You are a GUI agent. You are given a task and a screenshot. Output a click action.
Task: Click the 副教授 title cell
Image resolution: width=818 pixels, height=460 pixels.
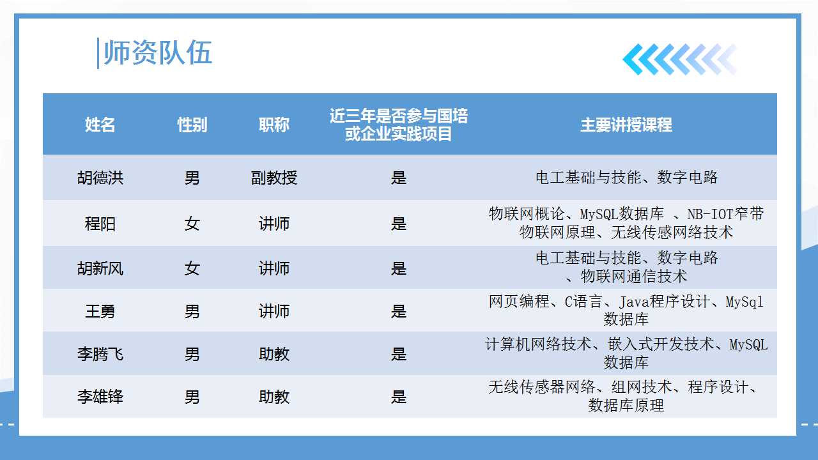click(274, 178)
